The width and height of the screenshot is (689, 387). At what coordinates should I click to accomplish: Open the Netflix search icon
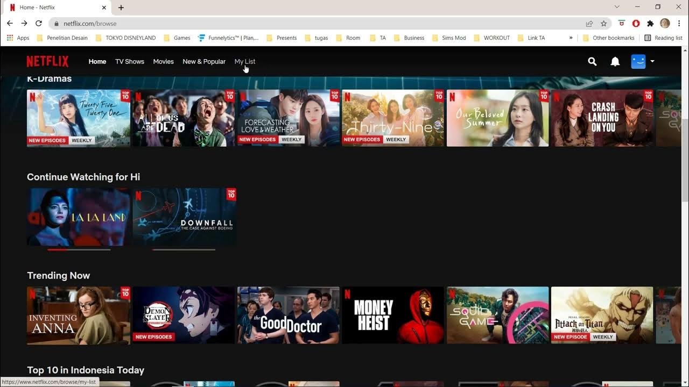592,62
